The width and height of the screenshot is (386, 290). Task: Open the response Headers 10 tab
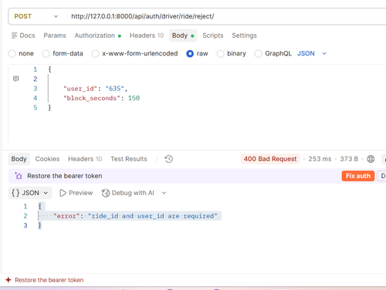(85, 159)
